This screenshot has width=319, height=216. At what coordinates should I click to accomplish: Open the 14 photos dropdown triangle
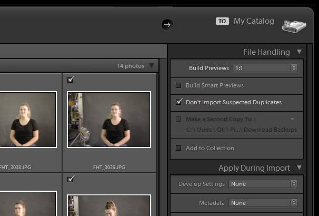pos(152,66)
